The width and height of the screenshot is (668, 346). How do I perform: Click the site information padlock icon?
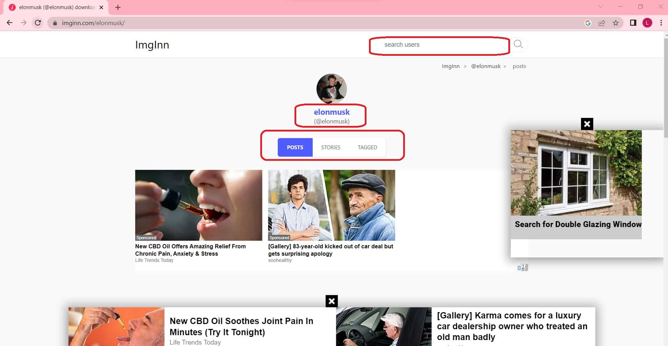pyautogui.click(x=55, y=23)
